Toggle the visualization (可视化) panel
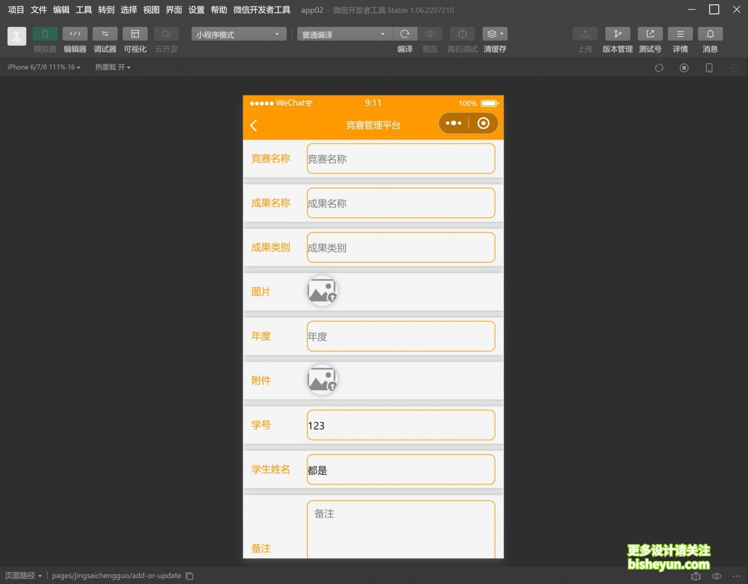Screen dimensions: 748x584 coord(135,34)
